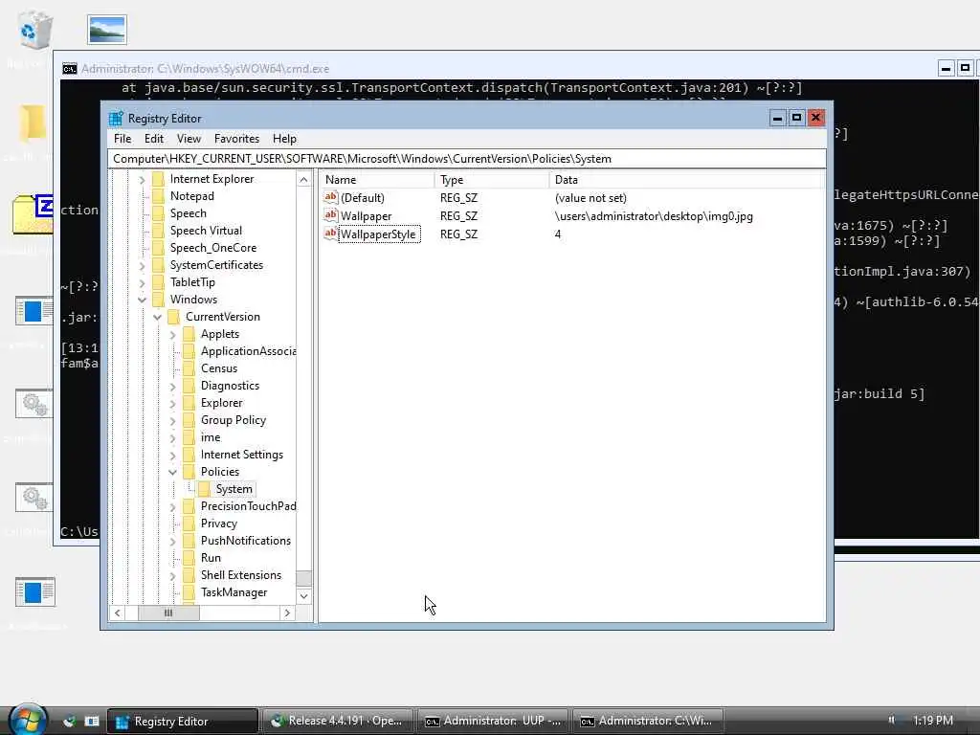Click the Registry Editor title bar icon
The image size is (980, 735).
point(116,118)
